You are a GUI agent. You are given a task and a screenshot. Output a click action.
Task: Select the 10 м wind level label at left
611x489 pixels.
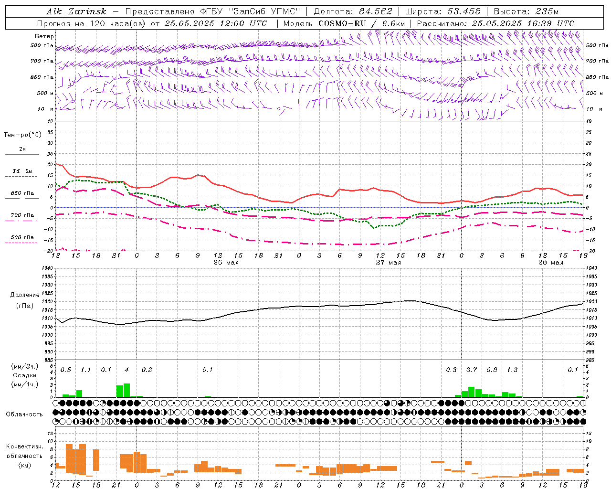click(x=46, y=109)
